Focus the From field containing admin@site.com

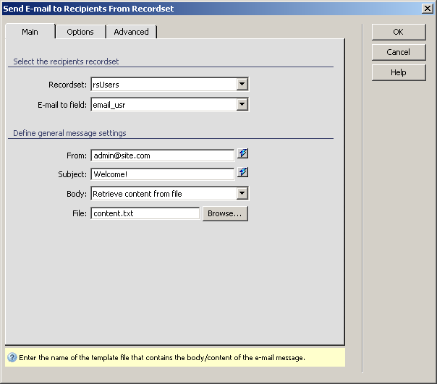162,155
